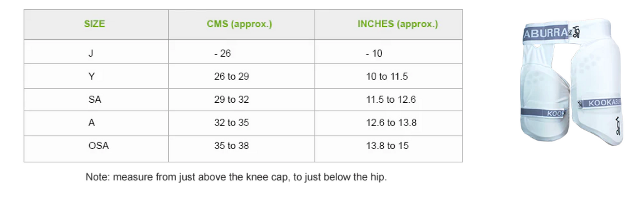
Task: Select the "26 to 29" cms cell
Action: 231,77
